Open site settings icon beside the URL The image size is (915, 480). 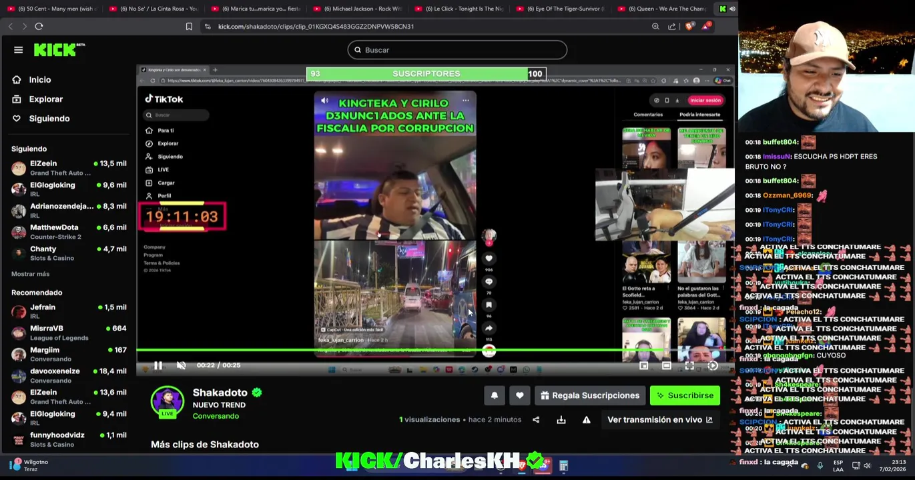point(208,26)
